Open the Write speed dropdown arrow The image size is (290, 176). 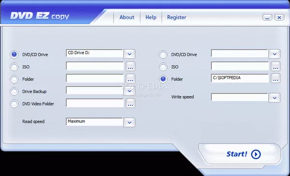(x=275, y=98)
